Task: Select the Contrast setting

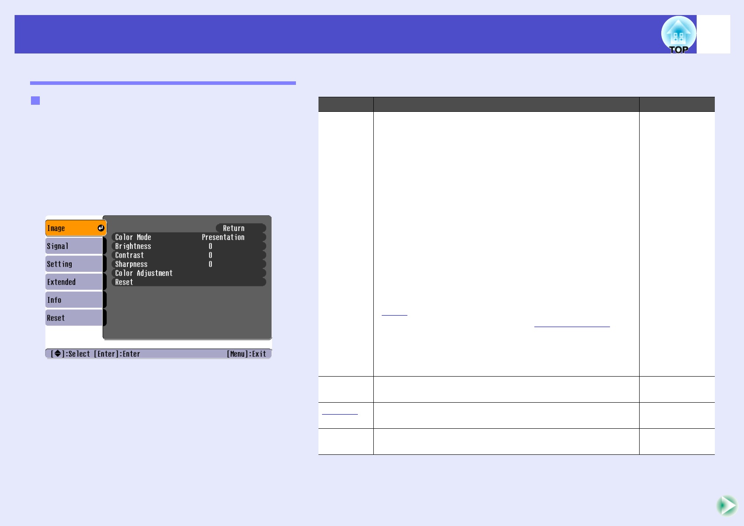Action: coord(189,255)
